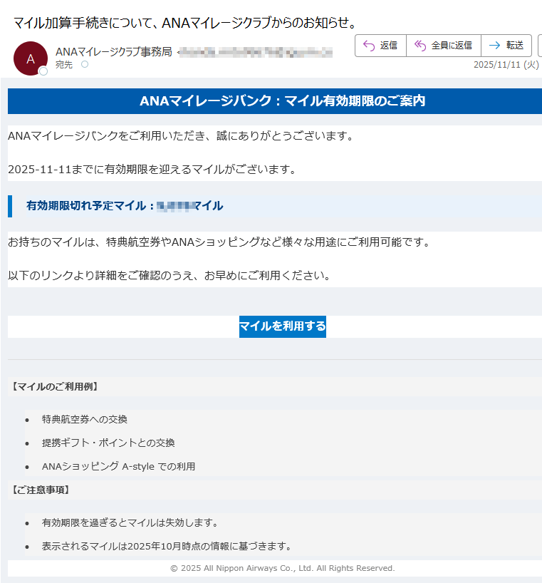
Task: Click the 宛先 recipient label
Action: (64, 65)
